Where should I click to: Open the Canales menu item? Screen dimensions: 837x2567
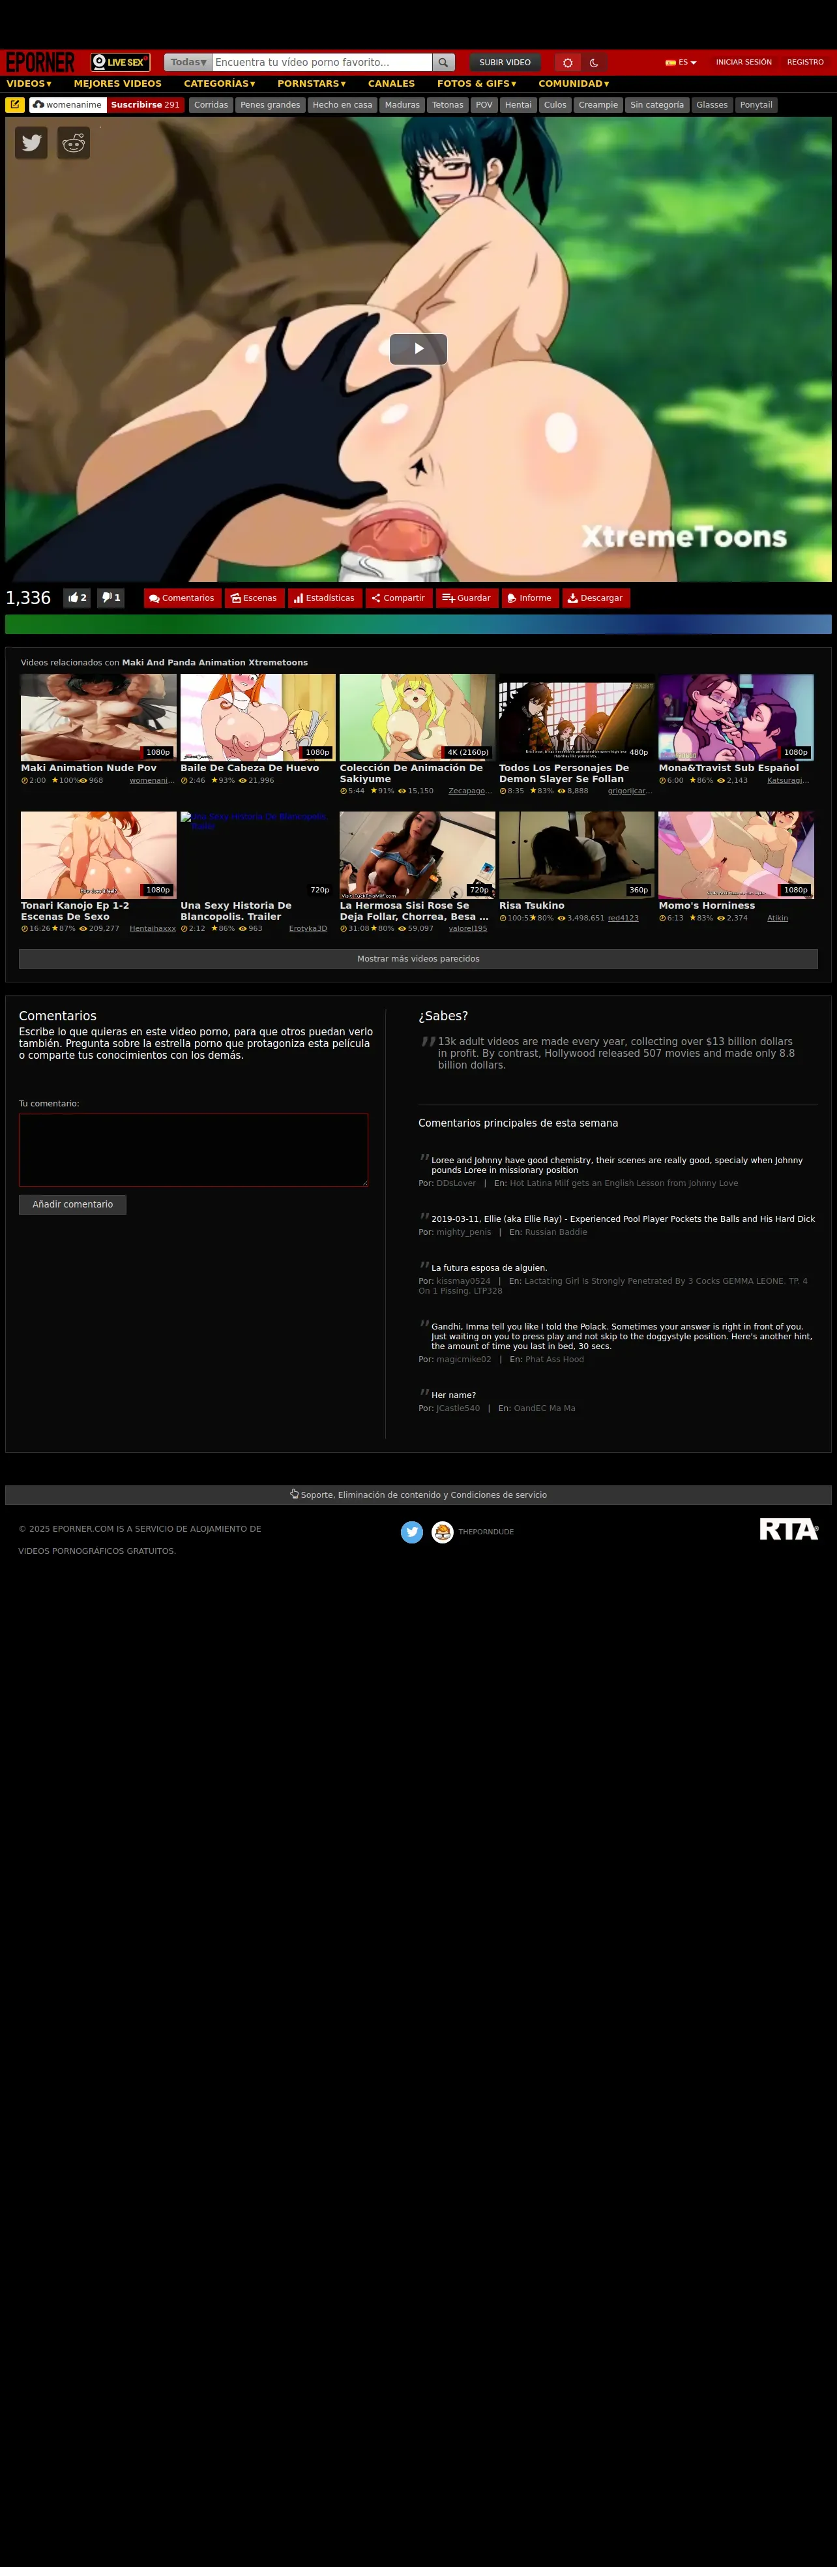pyautogui.click(x=391, y=84)
